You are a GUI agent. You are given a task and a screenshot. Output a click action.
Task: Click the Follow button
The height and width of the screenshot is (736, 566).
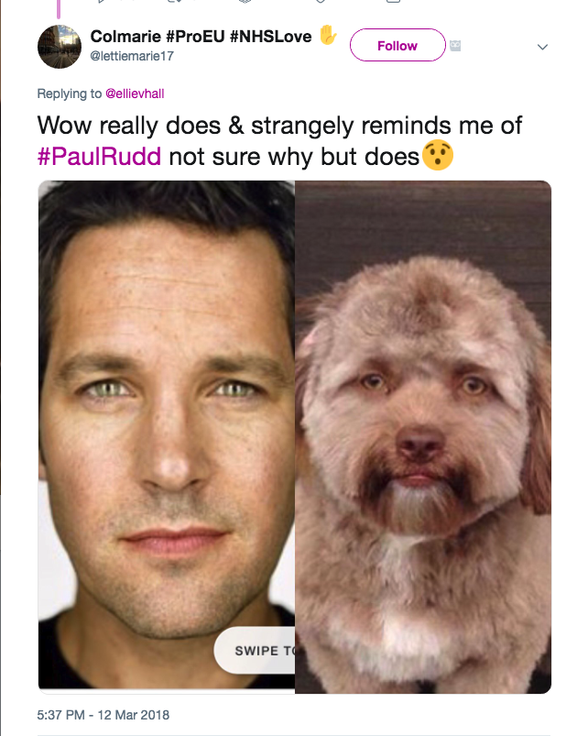397,45
